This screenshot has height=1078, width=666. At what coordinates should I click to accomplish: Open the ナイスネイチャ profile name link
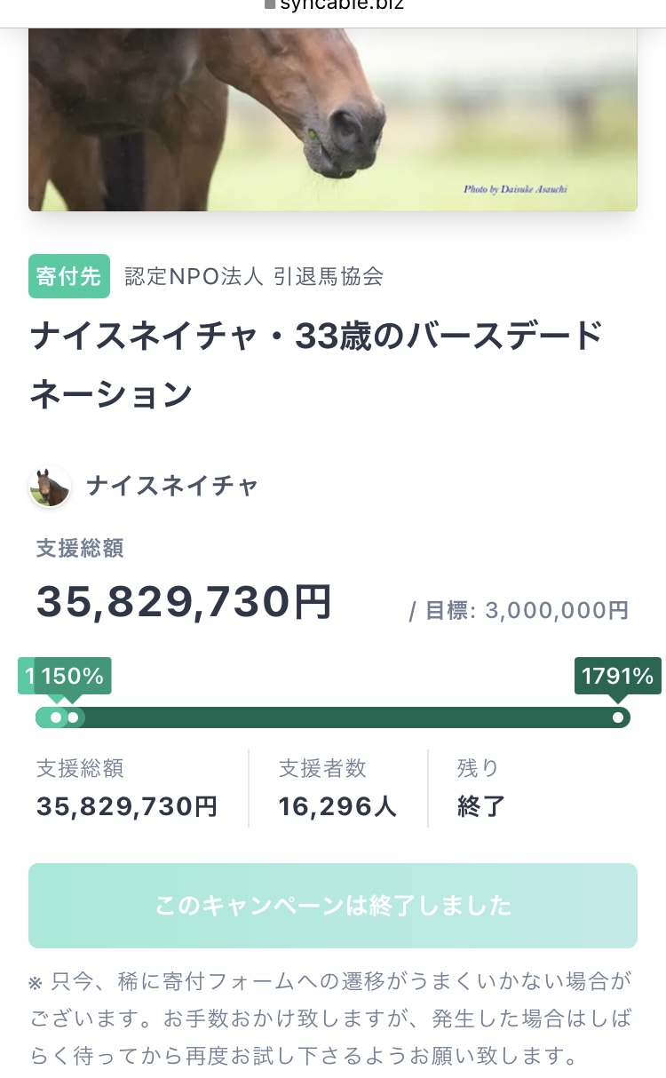coord(172,486)
